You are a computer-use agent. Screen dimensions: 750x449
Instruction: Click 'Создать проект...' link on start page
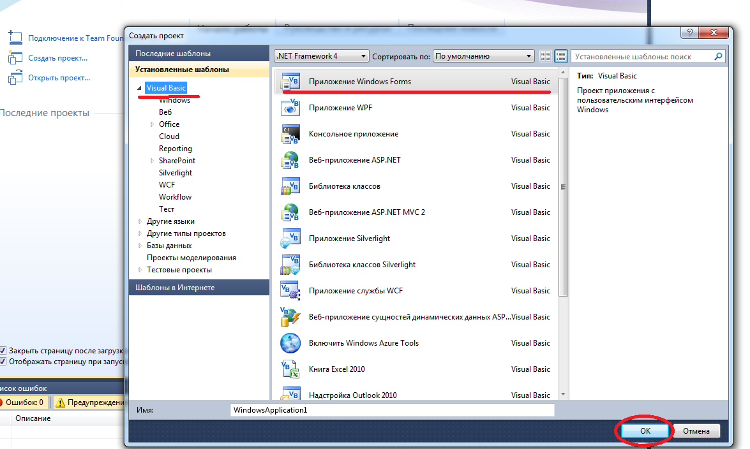pos(58,58)
